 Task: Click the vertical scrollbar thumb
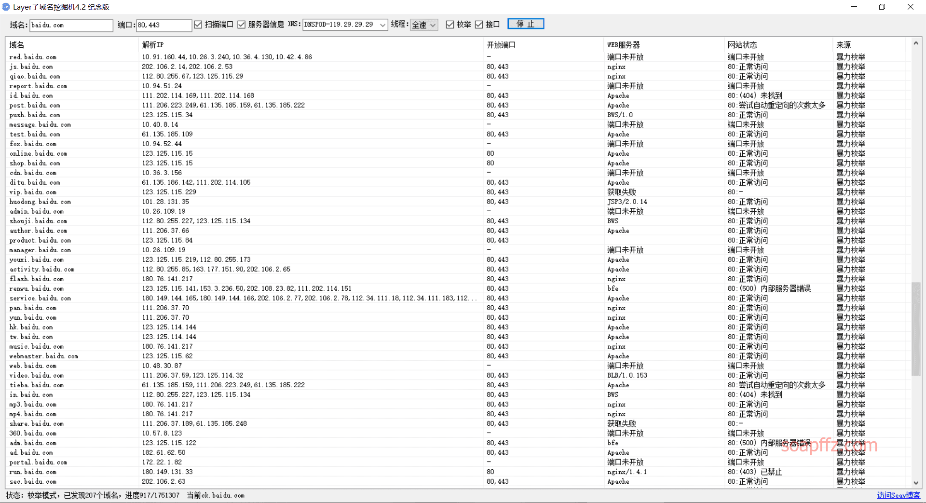click(x=916, y=329)
